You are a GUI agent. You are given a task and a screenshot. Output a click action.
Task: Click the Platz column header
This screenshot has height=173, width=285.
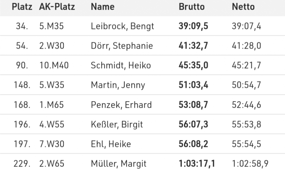pos(22,7)
